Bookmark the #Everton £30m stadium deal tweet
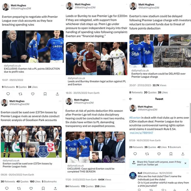191x191 pixels. [171, 154]
